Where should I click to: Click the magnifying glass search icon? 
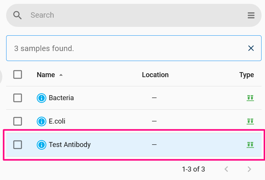[x=17, y=15]
